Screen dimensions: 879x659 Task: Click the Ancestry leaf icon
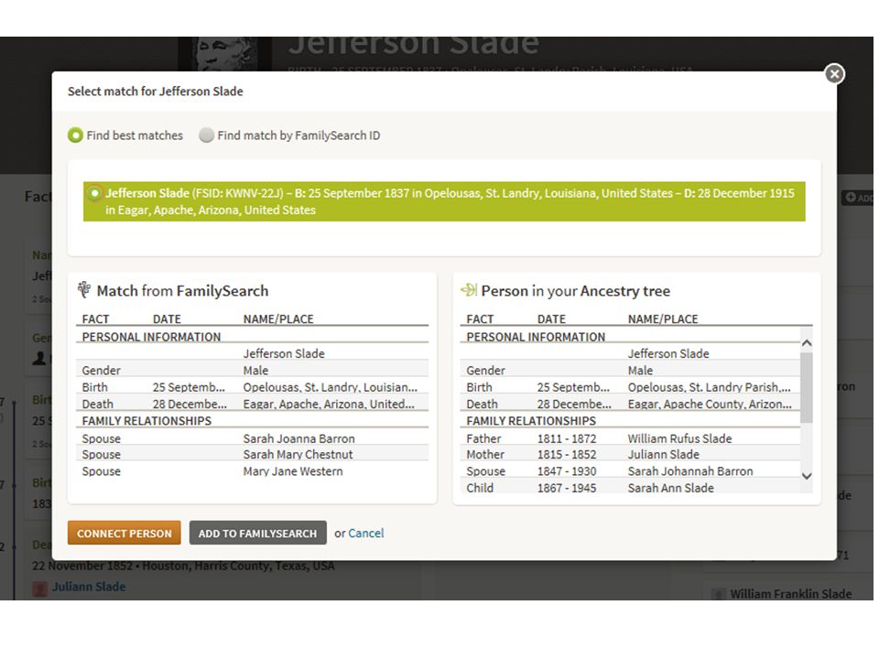(469, 290)
